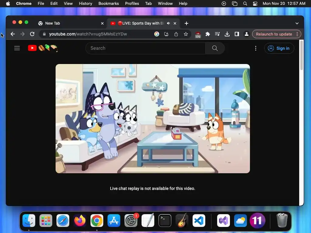Open TextEdit from the Dock
The width and height of the screenshot is (311, 233).
[x=148, y=221]
